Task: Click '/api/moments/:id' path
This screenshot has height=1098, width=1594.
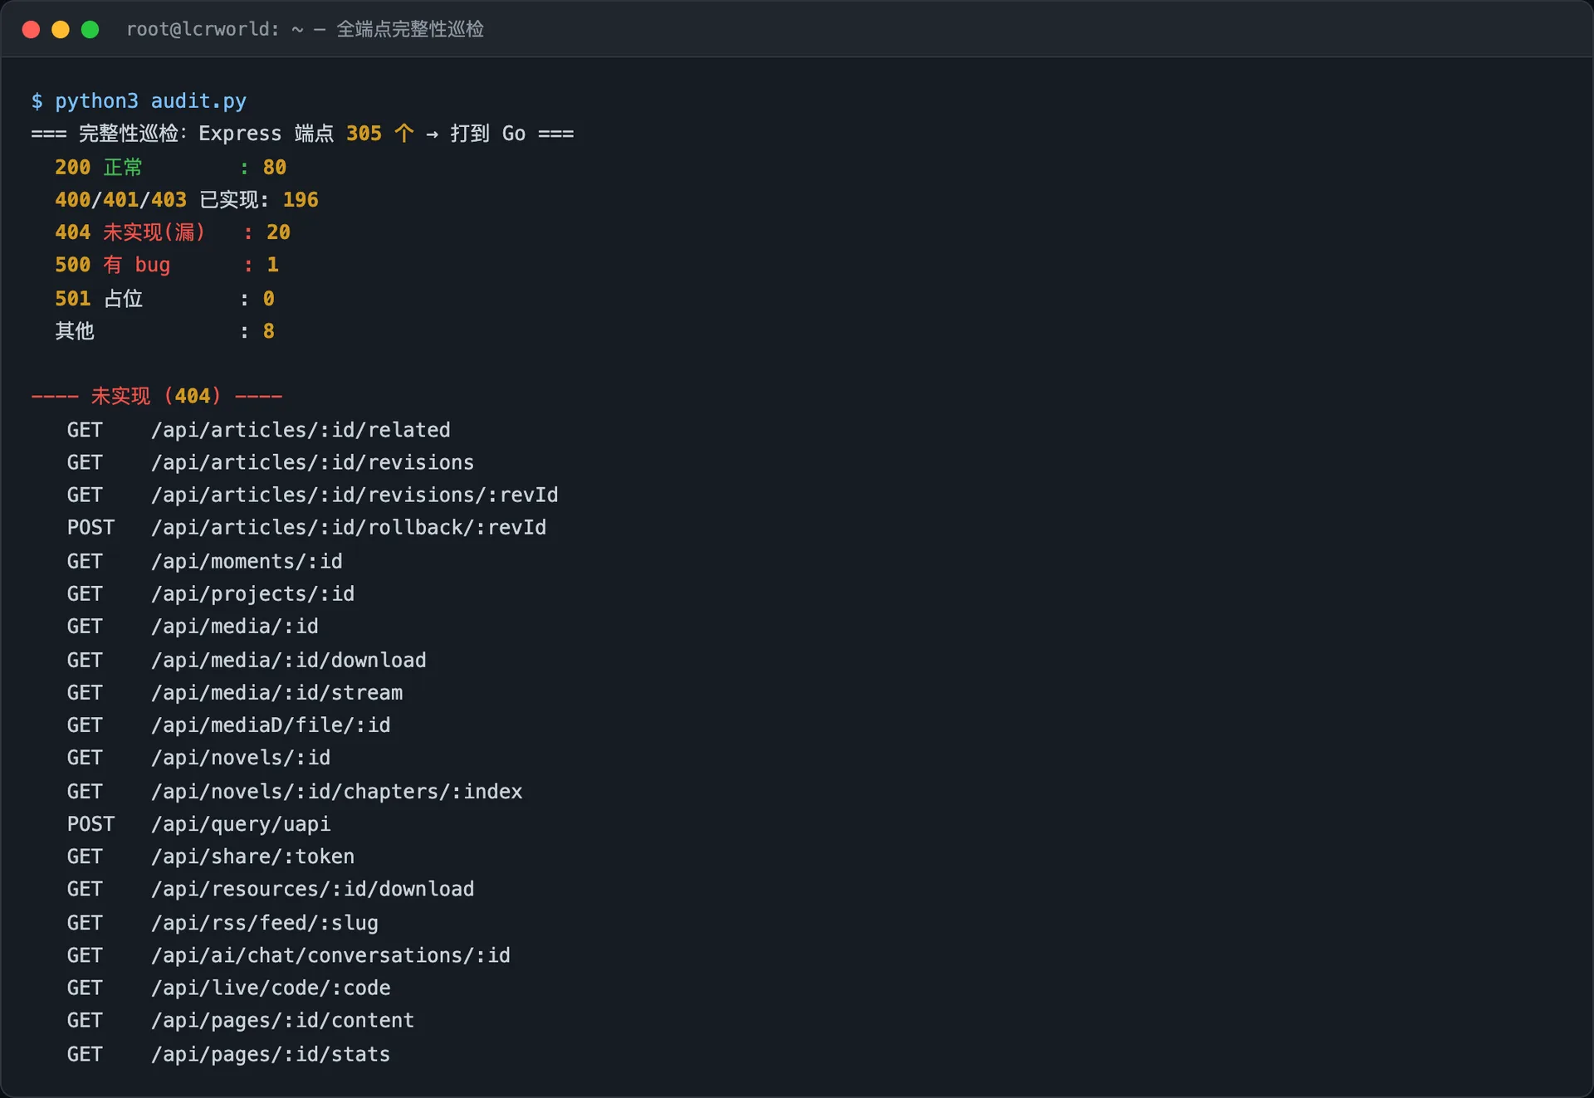Action: 247,561
